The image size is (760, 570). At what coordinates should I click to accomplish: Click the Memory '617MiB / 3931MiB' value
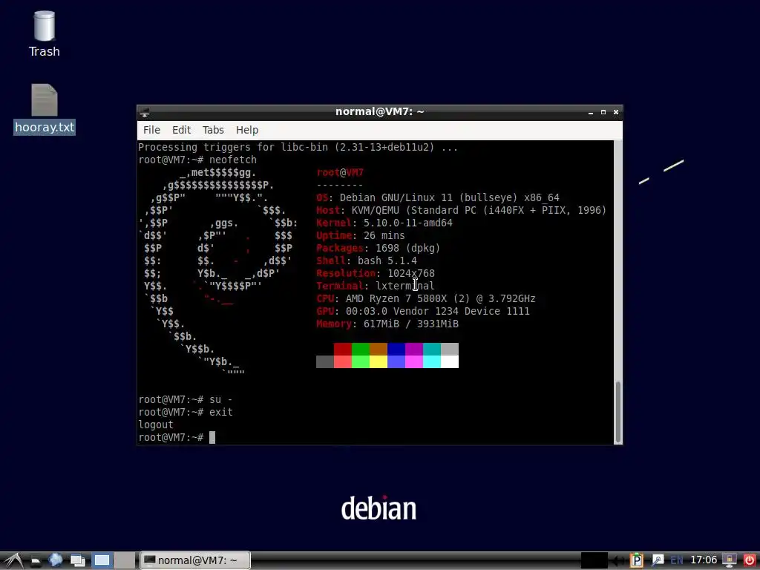(x=411, y=324)
